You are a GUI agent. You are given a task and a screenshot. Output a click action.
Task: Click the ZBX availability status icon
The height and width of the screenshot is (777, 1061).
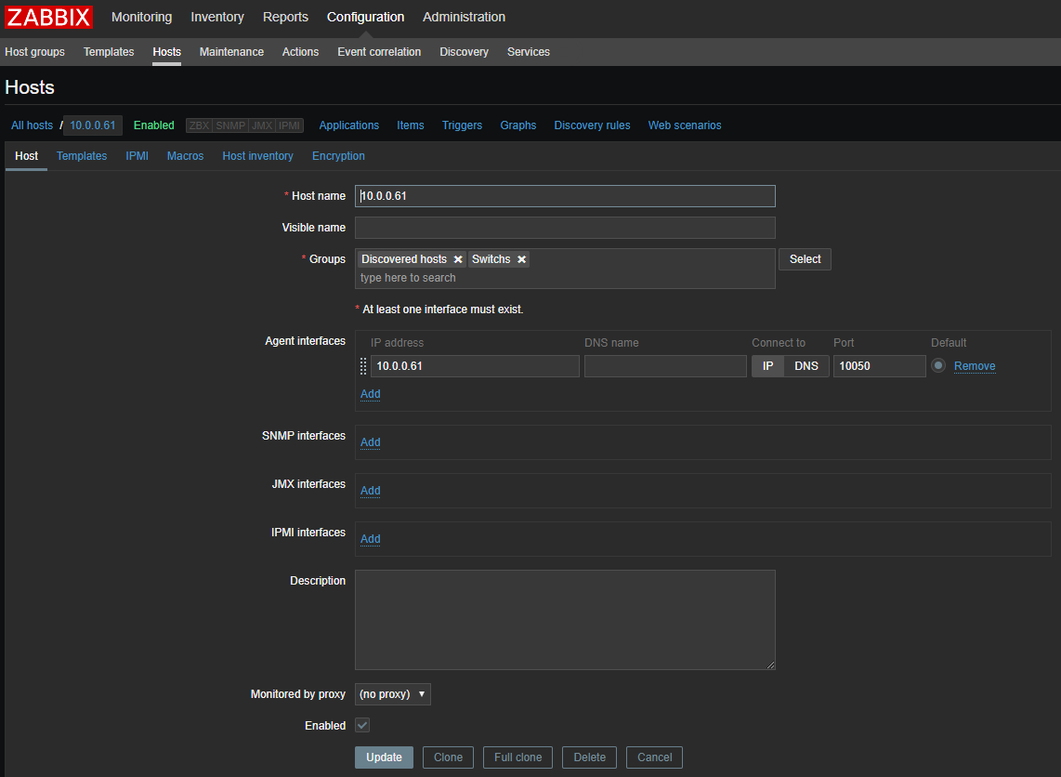point(199,125)
